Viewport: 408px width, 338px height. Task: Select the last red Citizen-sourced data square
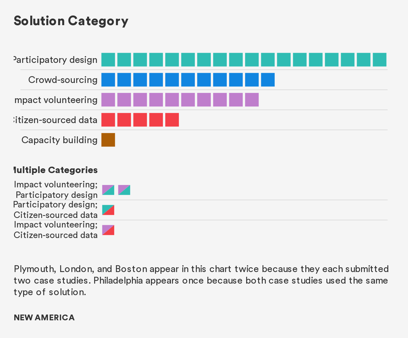coord(172,120)
